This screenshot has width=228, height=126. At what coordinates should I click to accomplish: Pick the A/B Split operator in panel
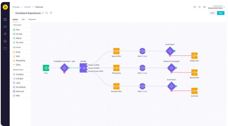click(x=20, y=78)
